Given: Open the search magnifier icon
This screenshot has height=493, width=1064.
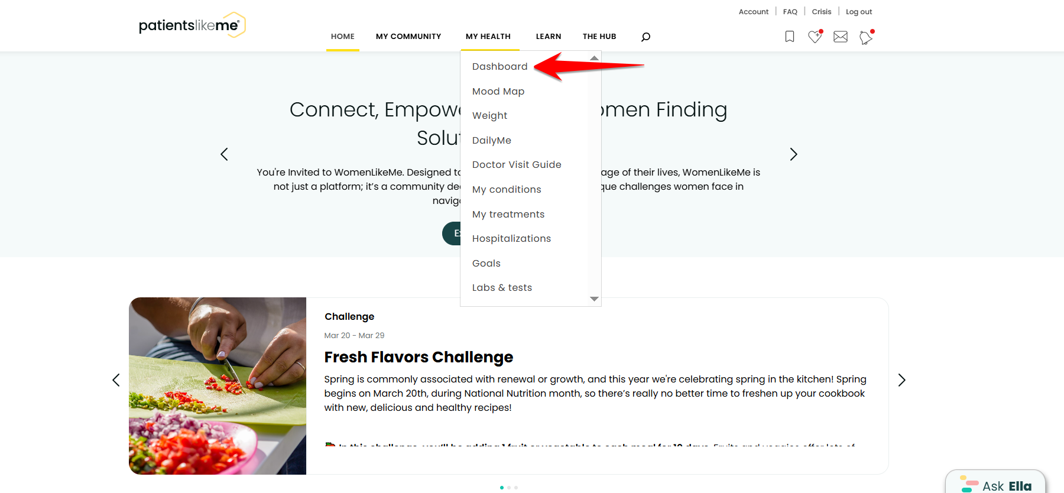Looking at the screenshot, I should 645,37.
